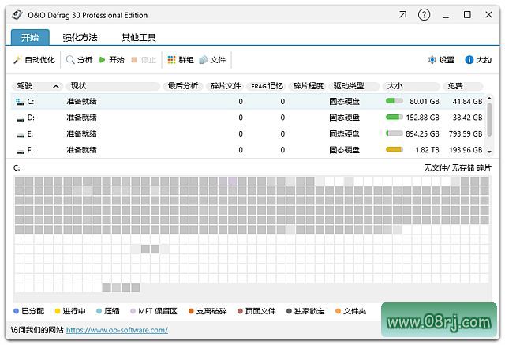Viewport: 505px width, 345px height.
Task: Sort by the 驾驶 column header
Action: [x=37, y=86]
